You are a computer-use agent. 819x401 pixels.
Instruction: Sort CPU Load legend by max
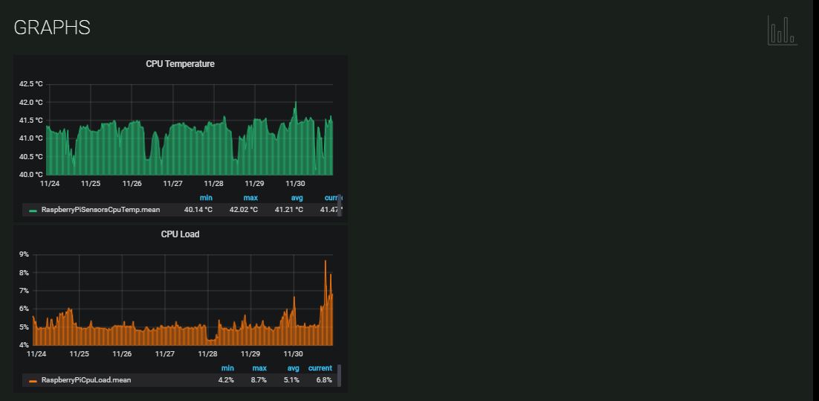point(259,368)
